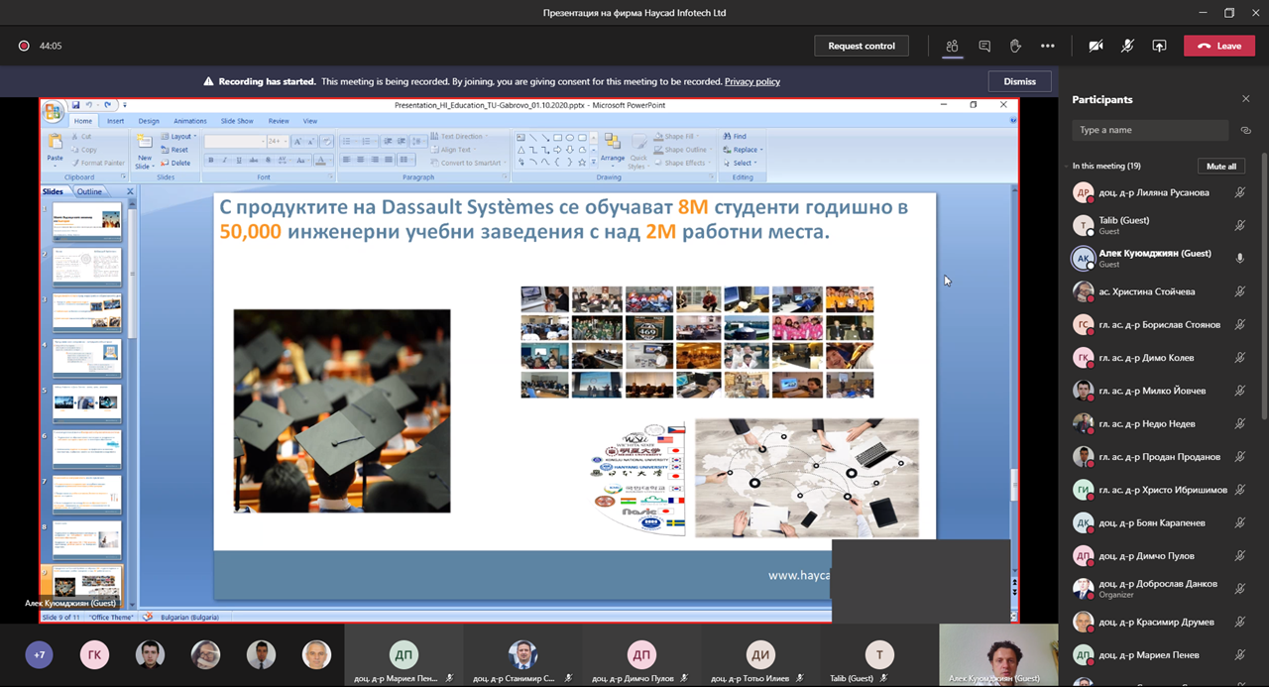Click Copy in the Clipboard group
Viewport: 1269px width, 687px height.
tap(84, 150)
